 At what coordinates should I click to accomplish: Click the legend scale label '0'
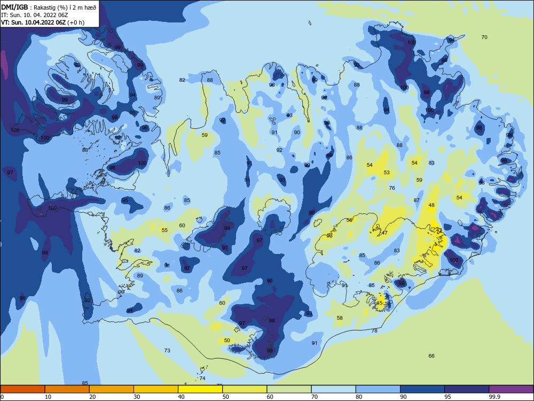pyautogui.click(x=2, y=397)
